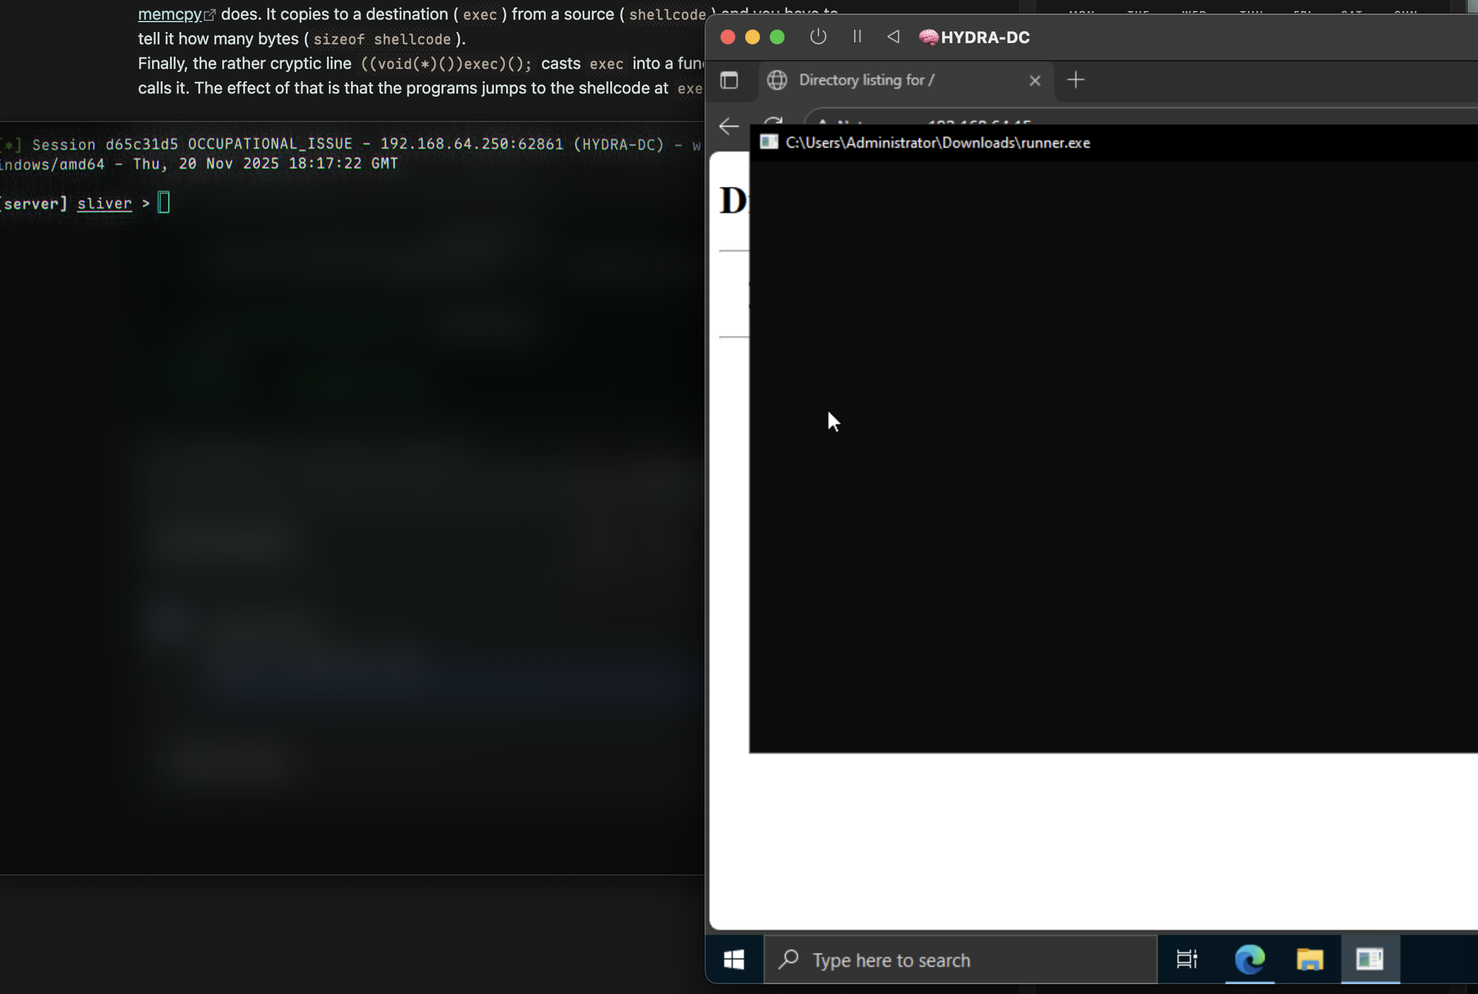Click the runner.exe console window icon
This screenshot has height=994, width=1478.
click(x=769, y=142)
